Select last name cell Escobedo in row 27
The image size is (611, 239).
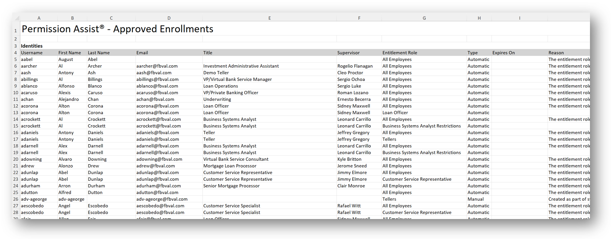click(x=98, y=206)
